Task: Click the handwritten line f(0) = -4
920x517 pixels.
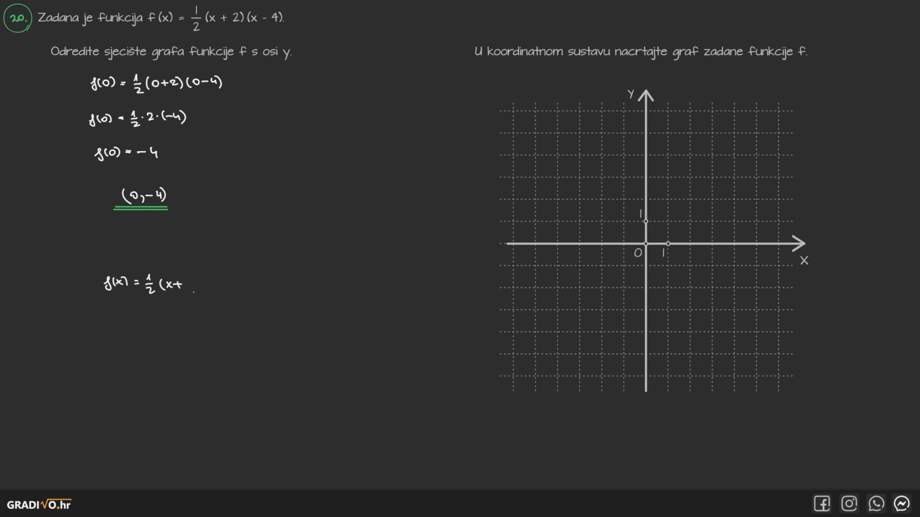Action: 126,153
